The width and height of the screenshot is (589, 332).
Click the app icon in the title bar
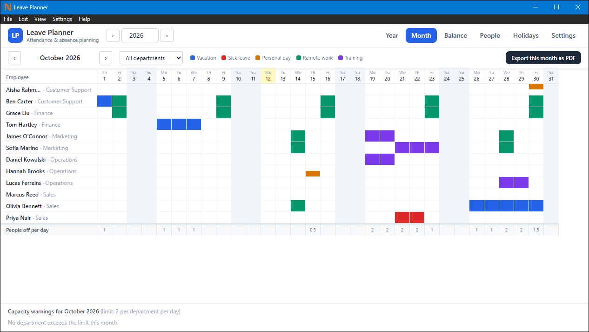coord(7,7)
